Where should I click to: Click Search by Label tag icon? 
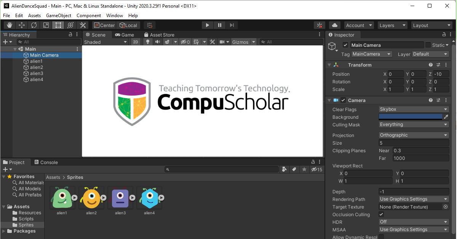coord(294,169)
